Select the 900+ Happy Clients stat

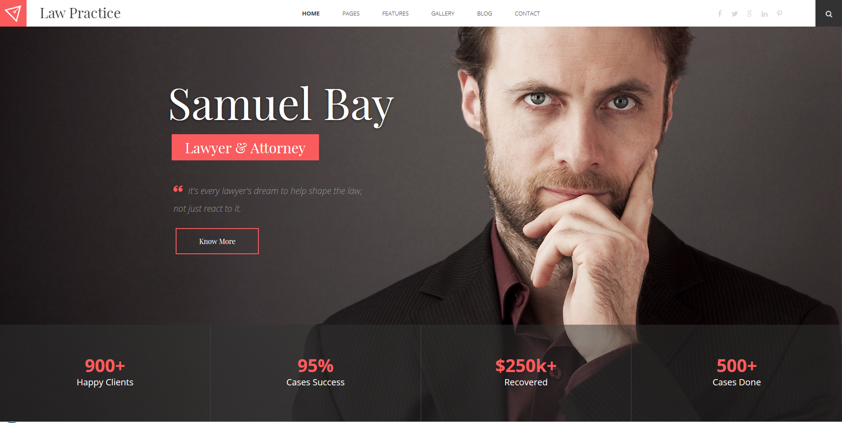(105, 373)
